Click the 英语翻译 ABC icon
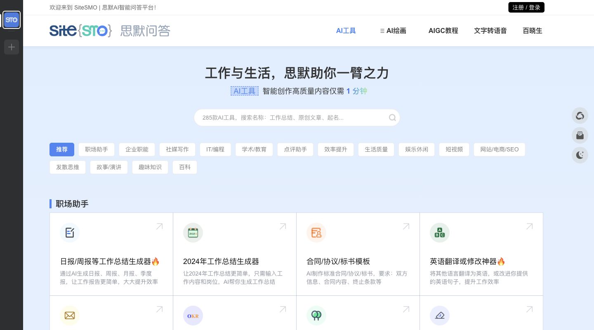Viewport: 594px width, 330px height. 440,233
